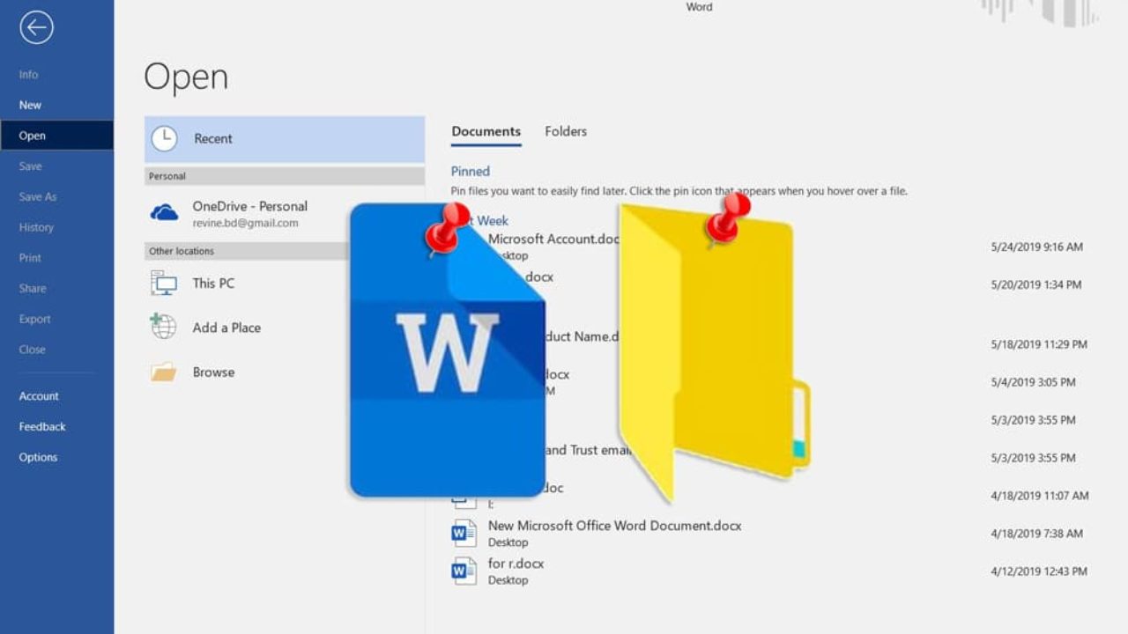This screenshot has height=634, width=1128.
Task: Click the Add a Place globe icon
Action: point(163,327)
